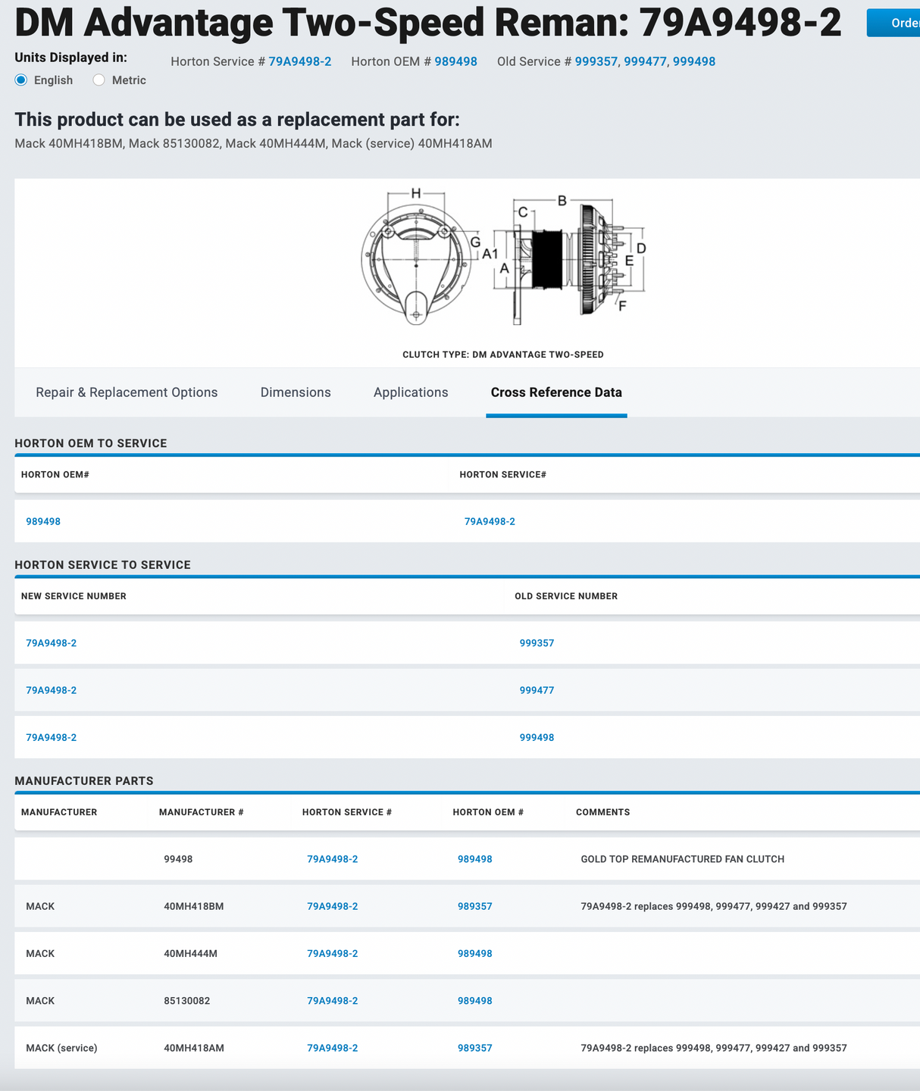Viewport: 920px width, 1091px height.
Task: Select the Cross Reference Data tab
Action: coord(556,392)
